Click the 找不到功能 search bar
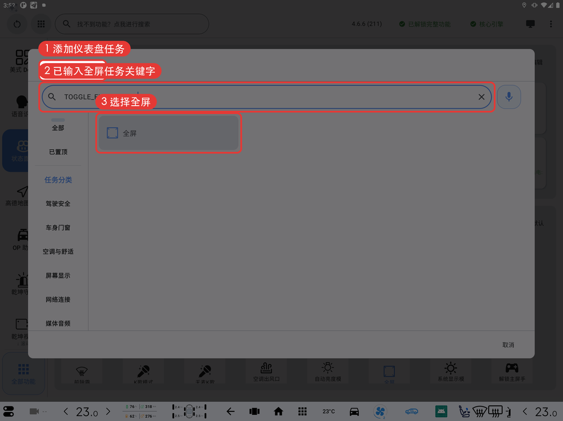Image resolution: width=563 pixels, height=421 pixels. click(132, 24)
